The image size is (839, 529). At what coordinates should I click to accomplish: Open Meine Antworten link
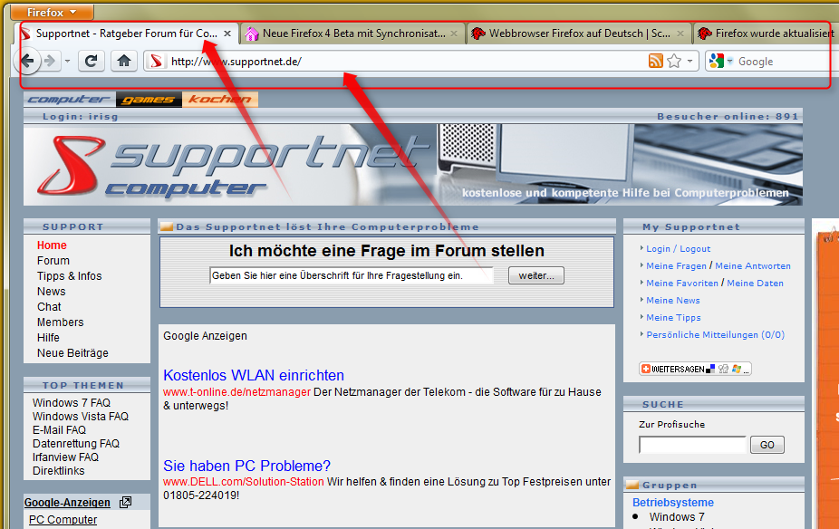[753, 265]
